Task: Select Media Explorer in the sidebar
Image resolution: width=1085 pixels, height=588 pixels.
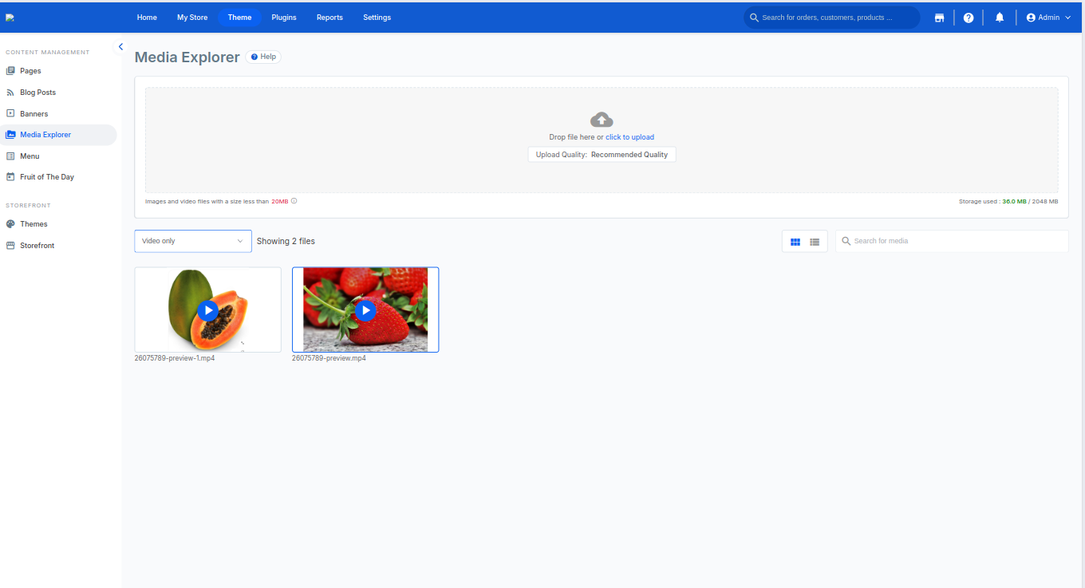Action: point(58,135)
